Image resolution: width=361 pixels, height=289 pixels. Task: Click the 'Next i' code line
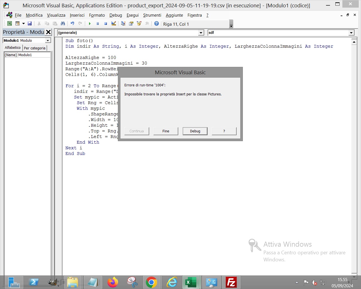[x=74, y=148]
